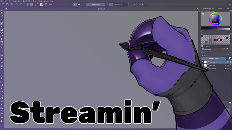The height and width of the screenshot is (130, 232).
Task: Select the Transform tool
Action: tap(2, 56)
